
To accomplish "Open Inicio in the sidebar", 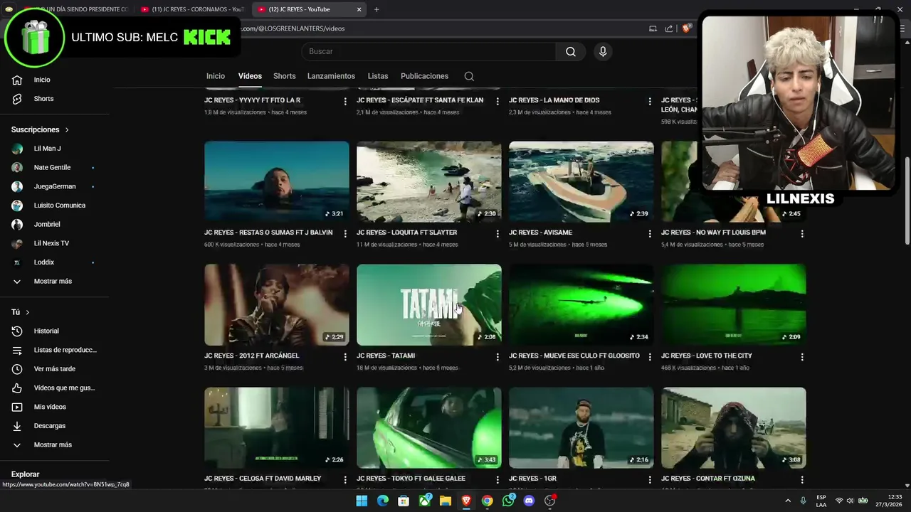I will click(x=42, y=80).
